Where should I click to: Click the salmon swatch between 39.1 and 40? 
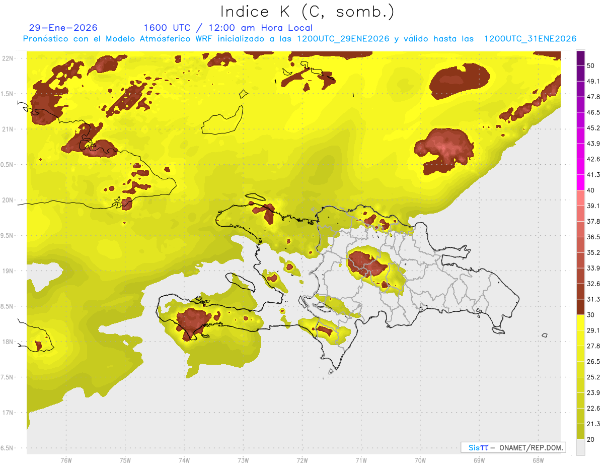(580, 198)
